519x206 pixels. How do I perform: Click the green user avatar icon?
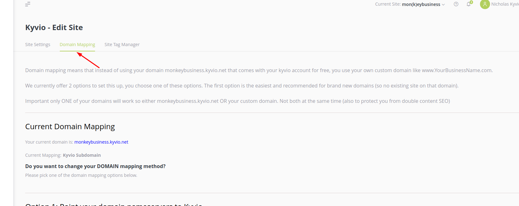coord(485,4)
